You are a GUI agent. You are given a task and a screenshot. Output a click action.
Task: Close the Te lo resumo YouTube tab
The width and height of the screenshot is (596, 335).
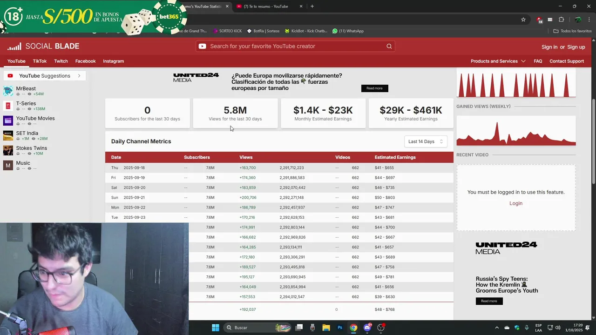click(x=301, y=7)
